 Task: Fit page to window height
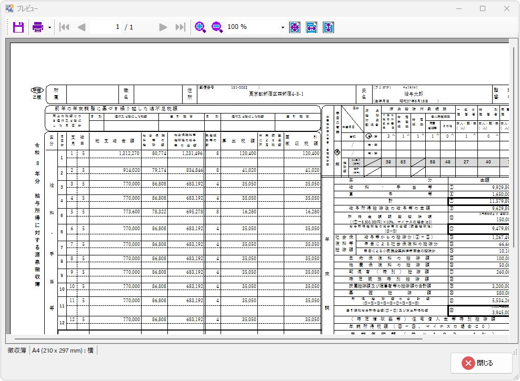click(328, 27)
